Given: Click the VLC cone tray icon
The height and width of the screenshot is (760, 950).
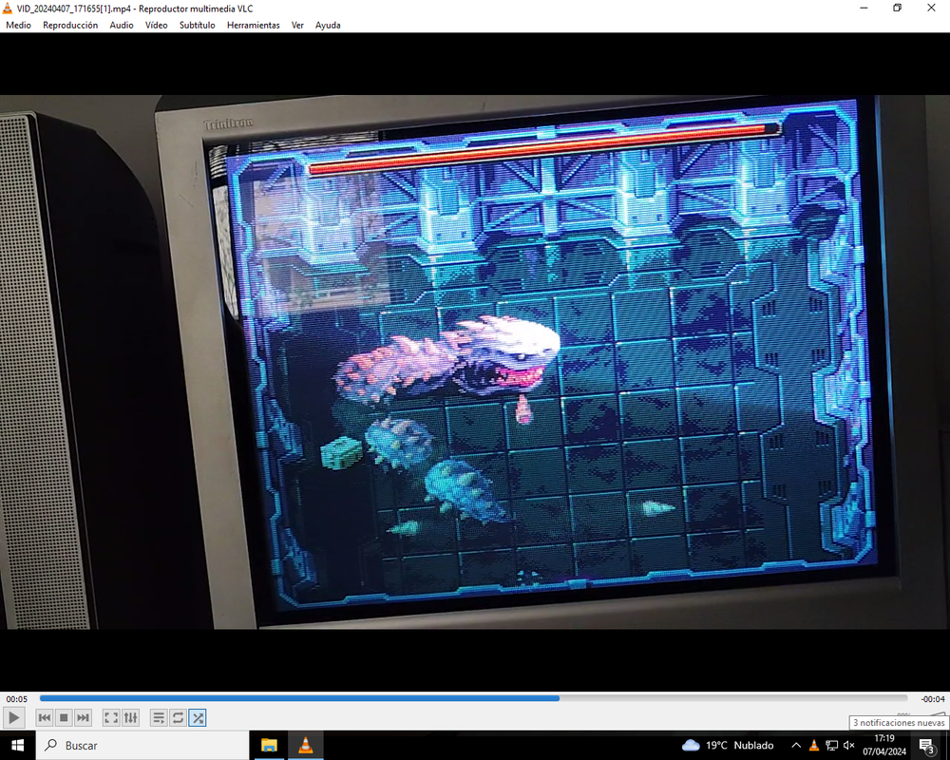Looking at the screenshot, I should pos(814,746).
